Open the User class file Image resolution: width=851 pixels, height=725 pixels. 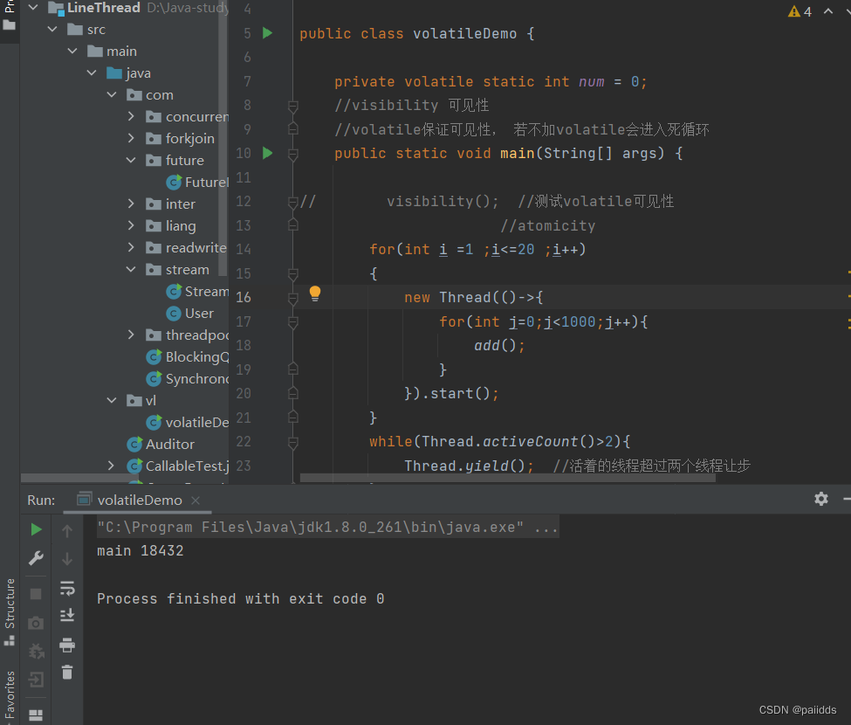point(198,313)
